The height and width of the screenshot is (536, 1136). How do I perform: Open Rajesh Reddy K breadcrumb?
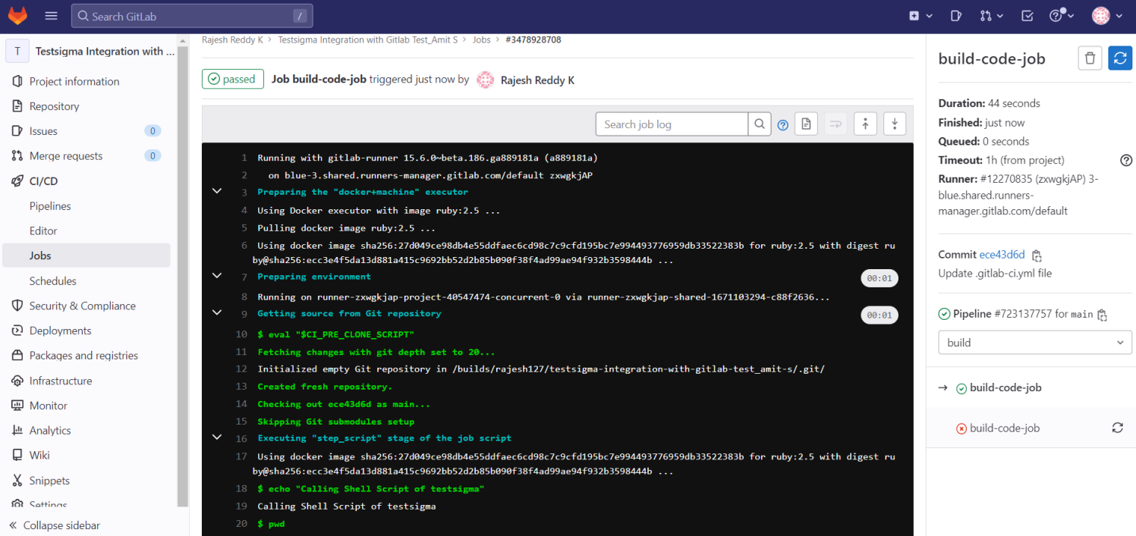[x=233, y=39]
